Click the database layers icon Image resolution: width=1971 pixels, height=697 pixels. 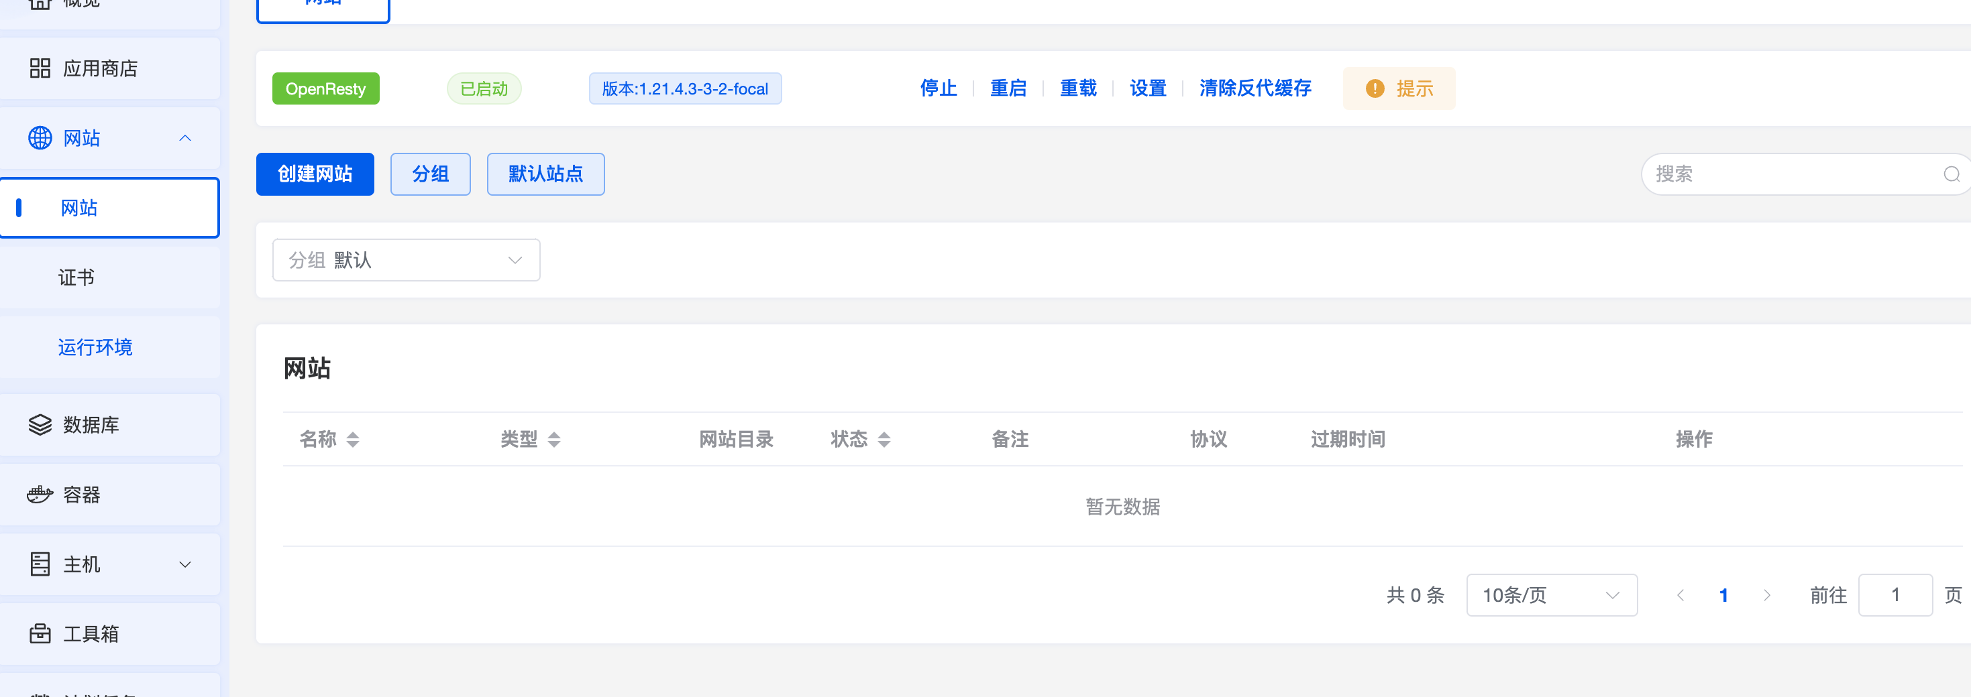(40, 425)
